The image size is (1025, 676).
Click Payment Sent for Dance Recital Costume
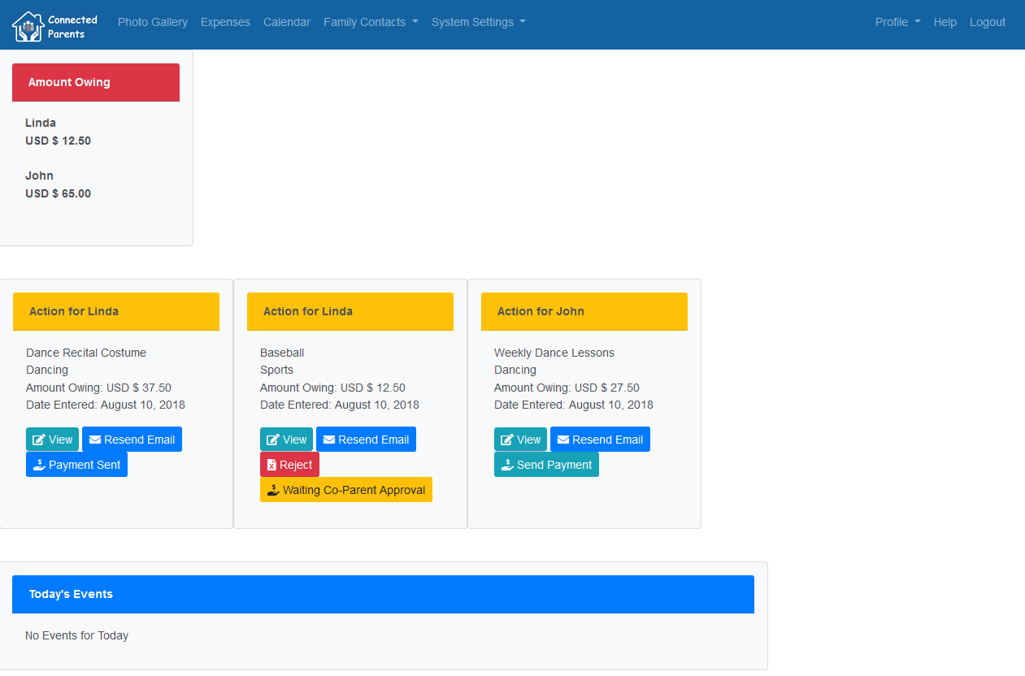(x=76, y=465)
